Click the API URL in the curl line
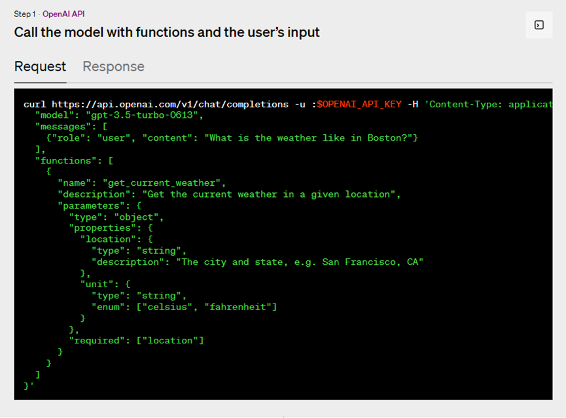566x418 pixels. (x=170, y=104)
